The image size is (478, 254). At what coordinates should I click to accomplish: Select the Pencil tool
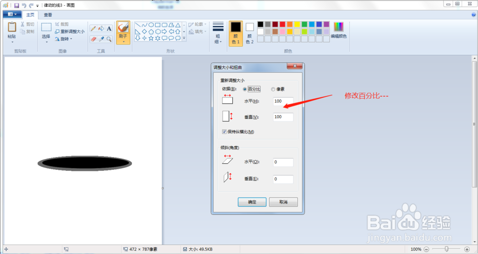pos(94,28)
